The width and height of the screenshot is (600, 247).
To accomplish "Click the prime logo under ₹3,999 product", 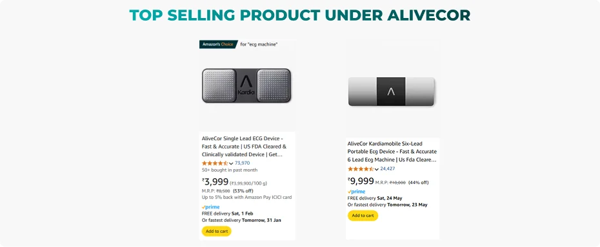I will 211,207.
